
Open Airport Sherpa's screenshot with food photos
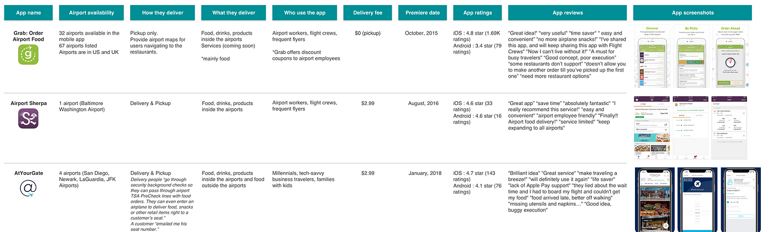point(652,127)
